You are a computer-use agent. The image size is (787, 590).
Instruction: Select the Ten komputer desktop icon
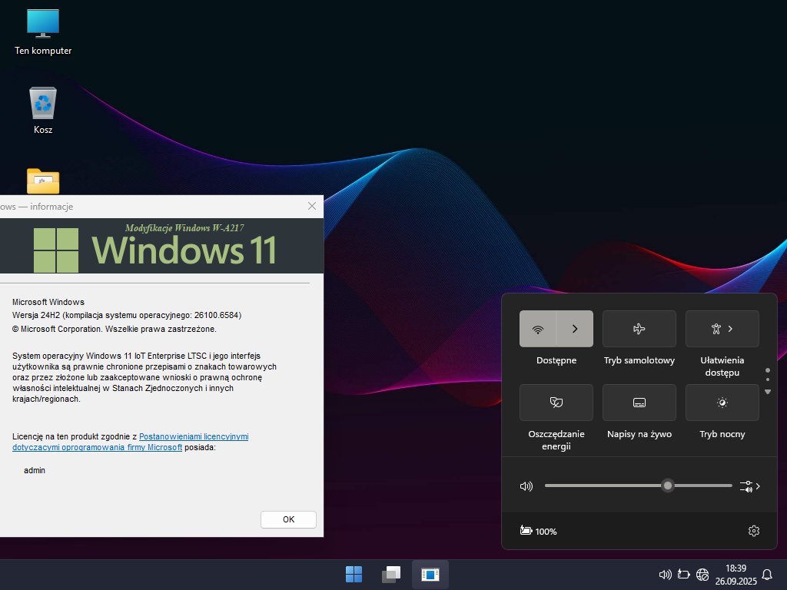point(43,31)
